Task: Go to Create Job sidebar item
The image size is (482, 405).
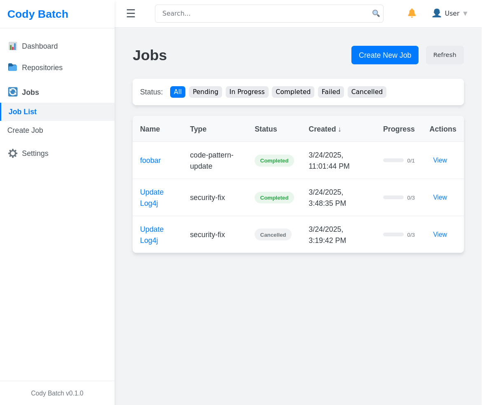Action: tap(25, 130)
